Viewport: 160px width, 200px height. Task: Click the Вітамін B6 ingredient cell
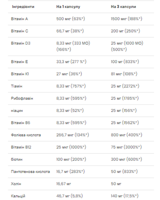[x=20, y=123]
